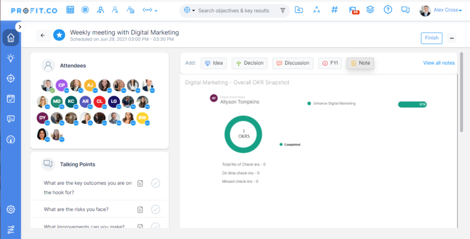Open the hashtag icon in top bar
Viewport: 470px width, 239px height.
point(335,10)
